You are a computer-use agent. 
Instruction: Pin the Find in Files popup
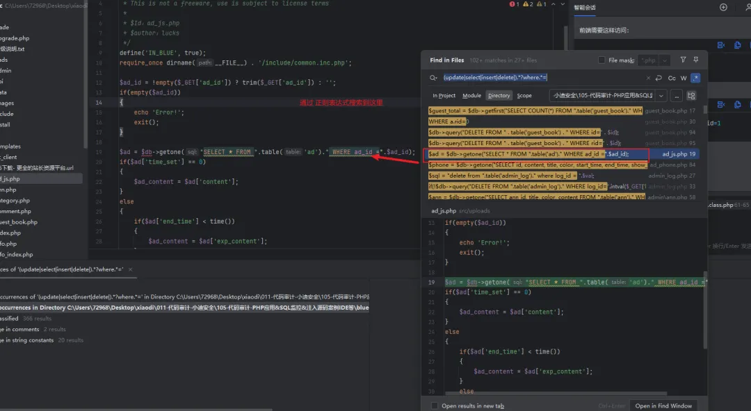point(696,60)
